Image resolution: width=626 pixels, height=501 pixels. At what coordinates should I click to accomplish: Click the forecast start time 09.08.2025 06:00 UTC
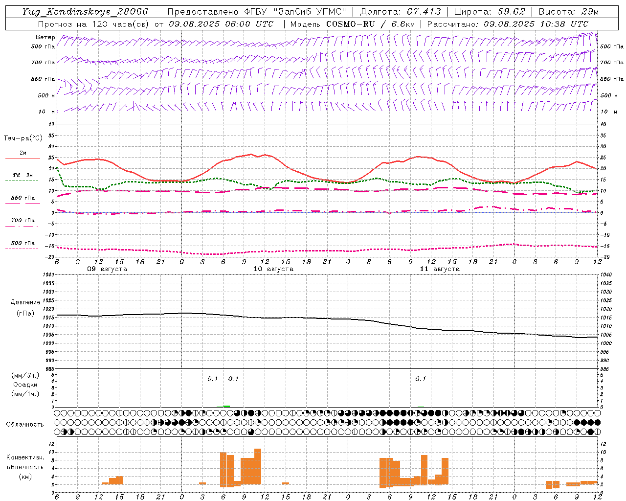221,24
